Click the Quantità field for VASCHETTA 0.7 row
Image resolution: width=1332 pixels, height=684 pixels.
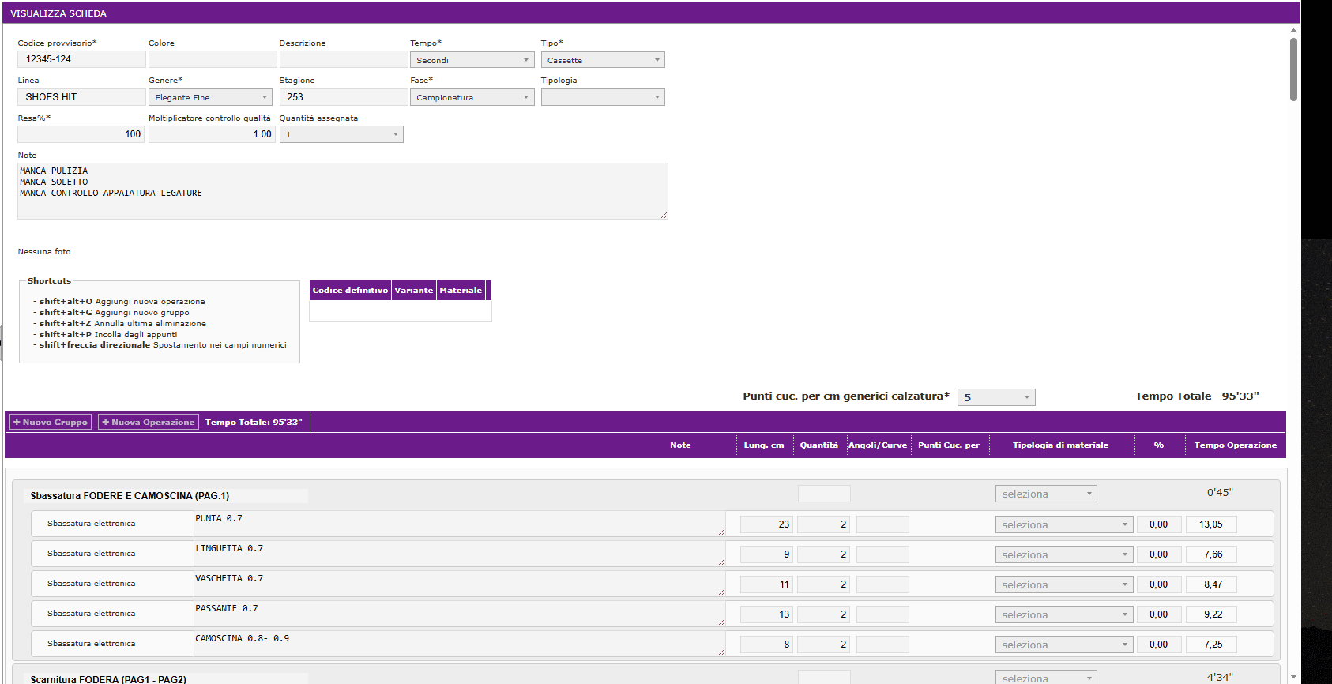[823, 584]
